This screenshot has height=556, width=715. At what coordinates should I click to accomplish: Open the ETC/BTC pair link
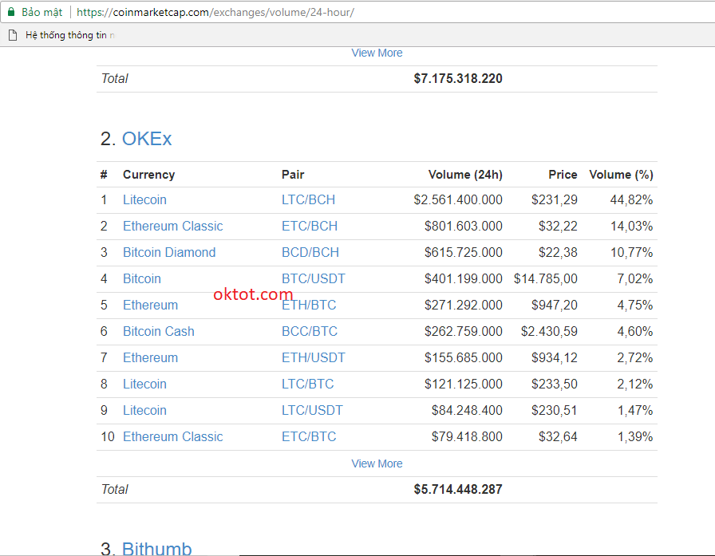[x=309, y=436]
